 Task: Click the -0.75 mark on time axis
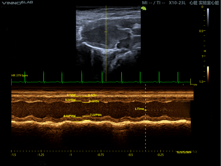[x=101, y=155]
